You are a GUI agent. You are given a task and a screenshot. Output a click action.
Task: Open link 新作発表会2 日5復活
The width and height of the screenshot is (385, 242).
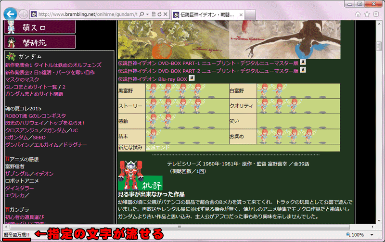pos(50,72)
